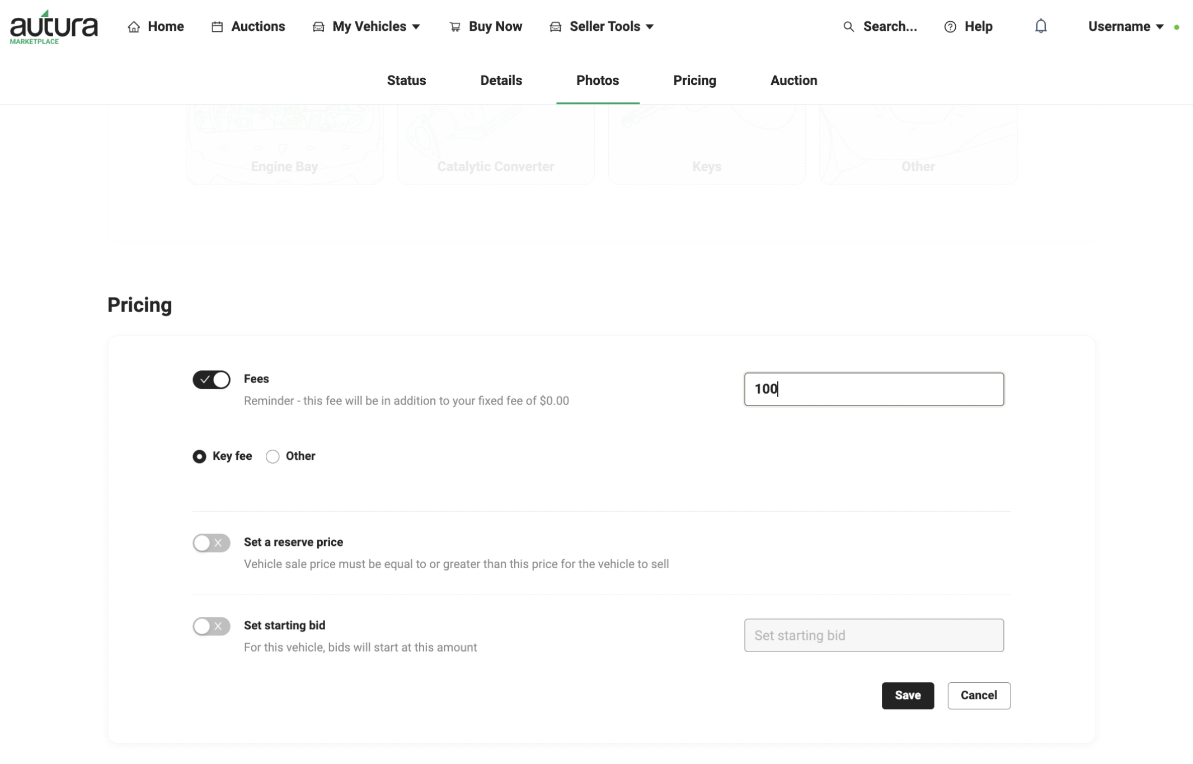
Task: Turn on the Set starting bid toggle
Action: pyautogui.click(x=212, y=626)
